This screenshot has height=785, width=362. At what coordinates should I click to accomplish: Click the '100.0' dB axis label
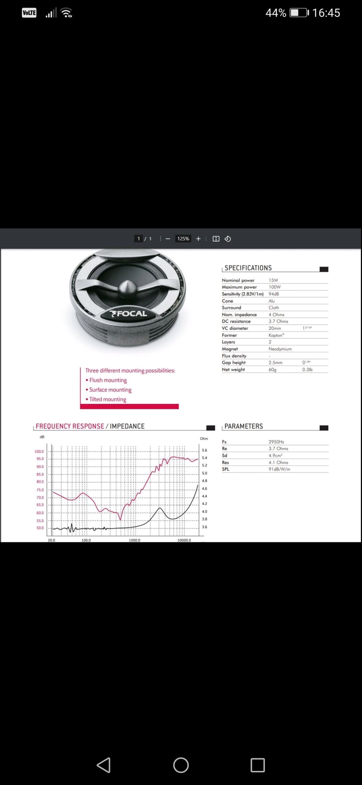39,452
